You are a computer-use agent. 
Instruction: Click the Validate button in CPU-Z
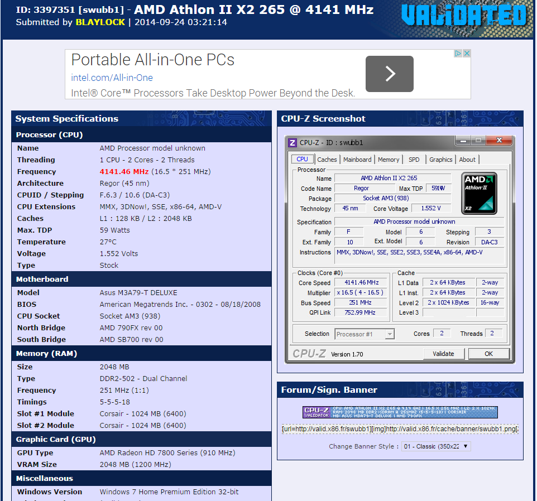[x=444, y=354]
